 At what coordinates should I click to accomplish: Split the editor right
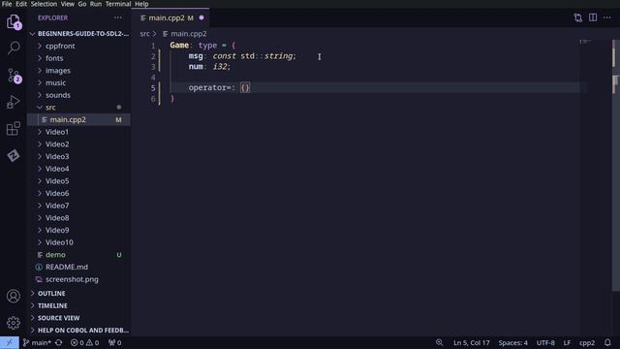593,17
